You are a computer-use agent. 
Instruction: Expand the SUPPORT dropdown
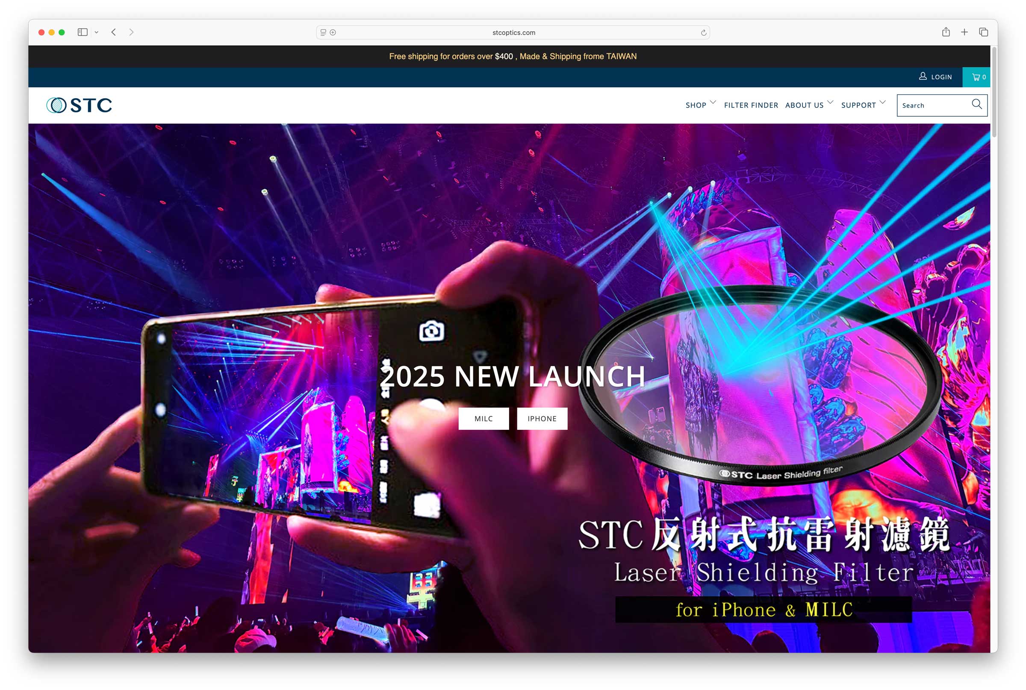[863, 105]
